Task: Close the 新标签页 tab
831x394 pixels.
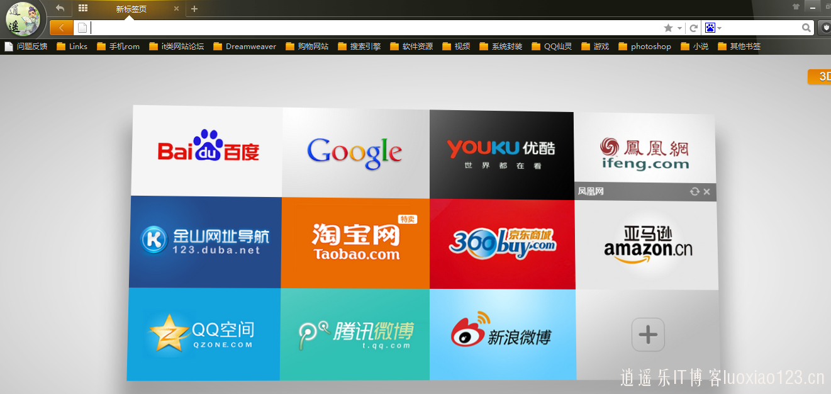Action: [176, 9]
